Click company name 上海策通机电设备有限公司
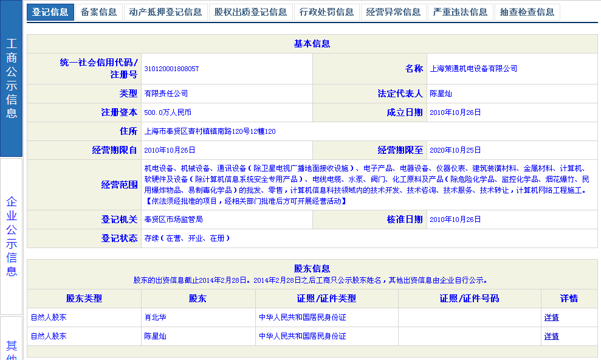The height and width of the screenshot is (360, 601). click(473, 69)
